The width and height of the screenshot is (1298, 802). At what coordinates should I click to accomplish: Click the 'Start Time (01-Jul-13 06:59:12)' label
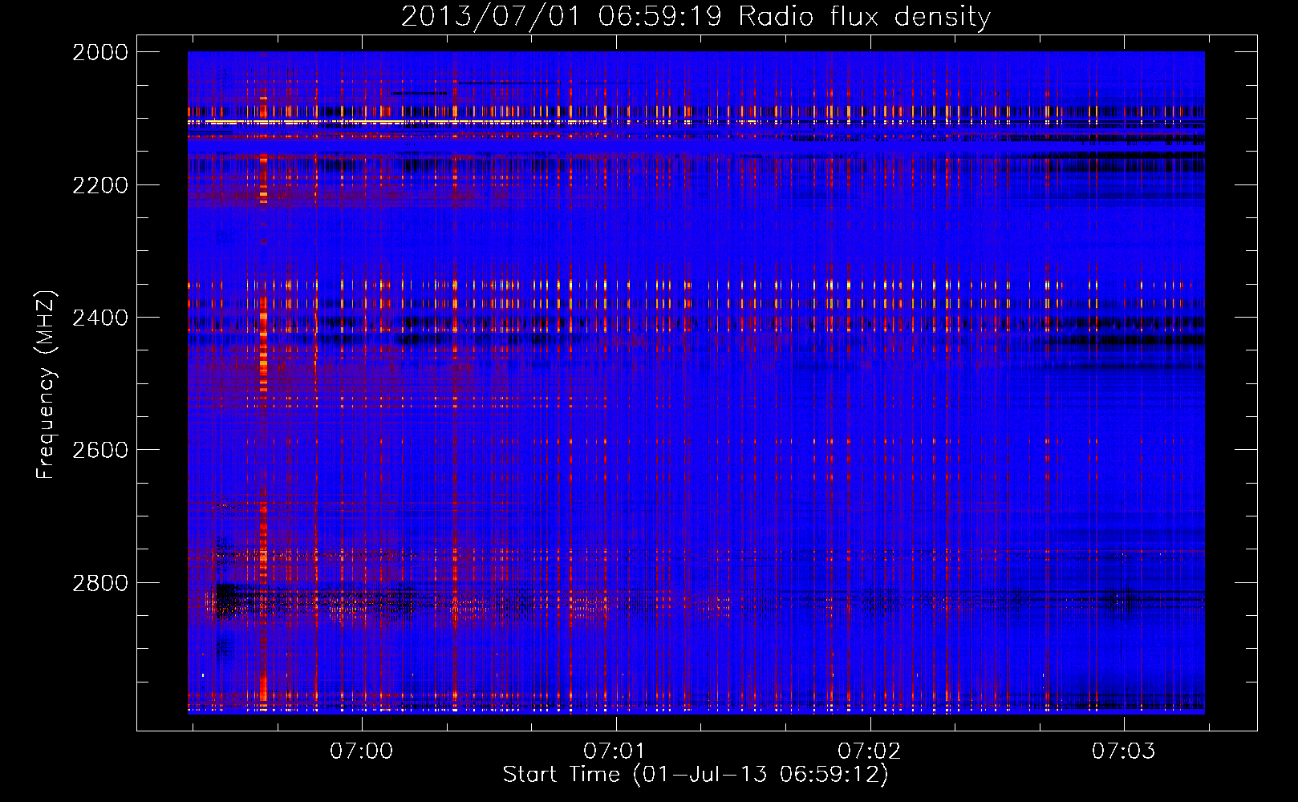tap(696, 775)
